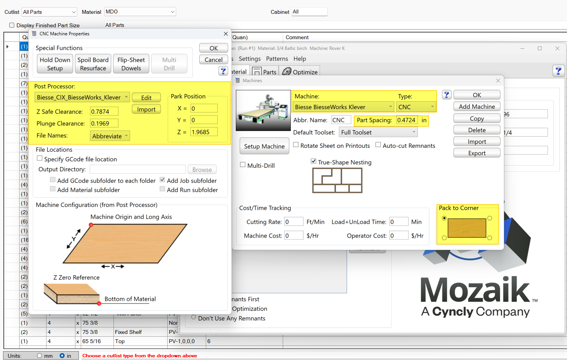
Task: Check Rotate Sheet on Printouts
Action: point(296,145)
